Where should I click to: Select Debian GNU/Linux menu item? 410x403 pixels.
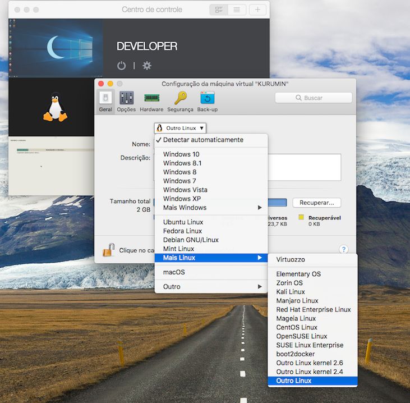pyautogui.click(x=211, y=240)
